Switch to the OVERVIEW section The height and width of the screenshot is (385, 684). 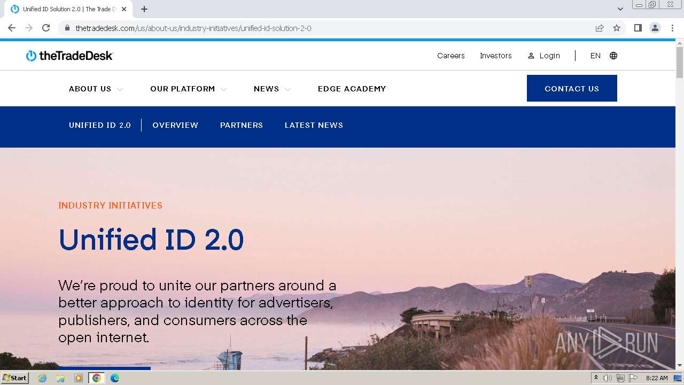pos(175,125)
